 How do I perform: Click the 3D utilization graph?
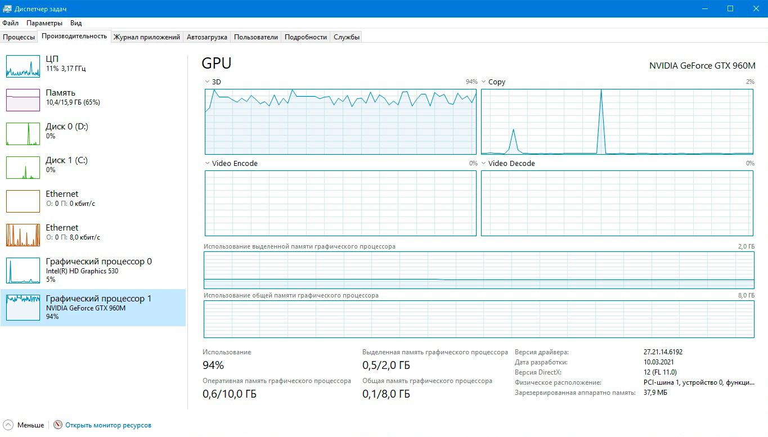pyautogui.click(x=340, y=121)
